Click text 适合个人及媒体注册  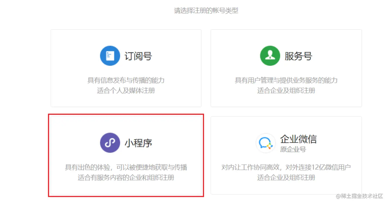click(x=126, y=90)
